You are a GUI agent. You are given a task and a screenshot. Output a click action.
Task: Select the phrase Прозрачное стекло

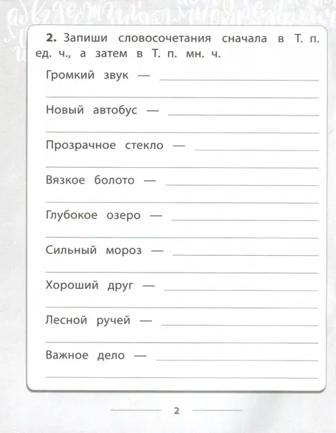pos(104,145)
